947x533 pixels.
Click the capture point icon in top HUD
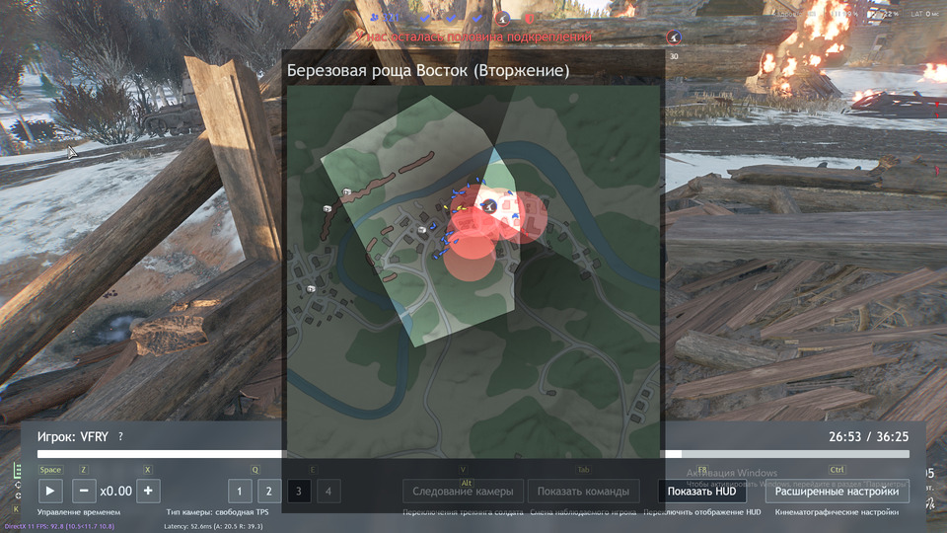click(501, 18)
